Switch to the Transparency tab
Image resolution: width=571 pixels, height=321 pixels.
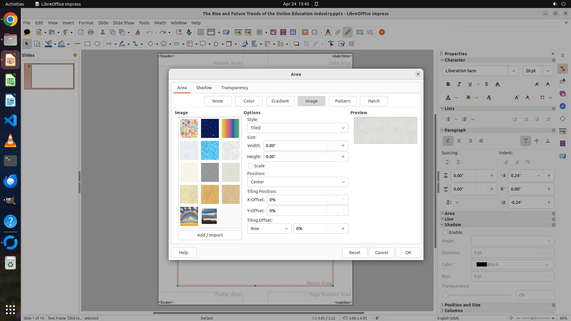[x=234, y=88]
